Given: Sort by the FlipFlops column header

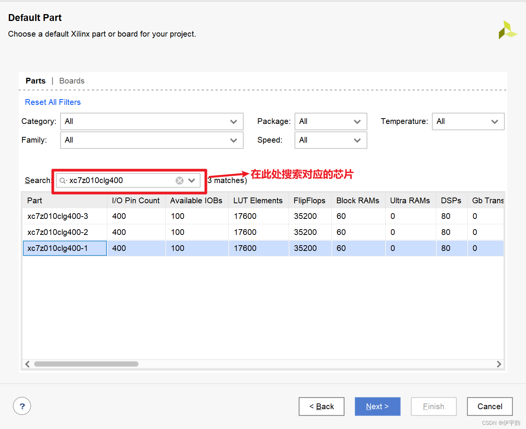Looking at the screenshot, I should click(x=310, y=201).
